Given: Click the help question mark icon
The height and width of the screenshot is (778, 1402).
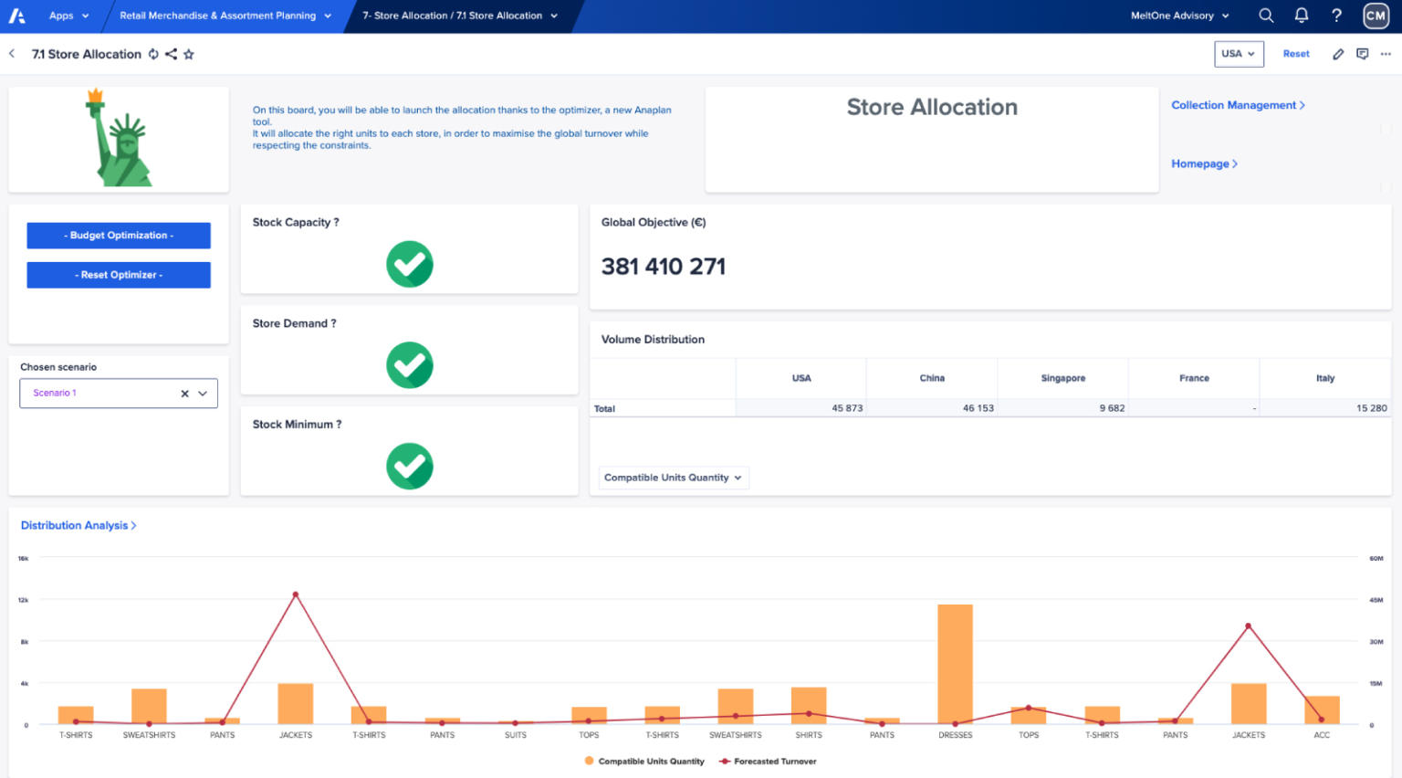Looking at the screenshot, I should [1336, 16].
